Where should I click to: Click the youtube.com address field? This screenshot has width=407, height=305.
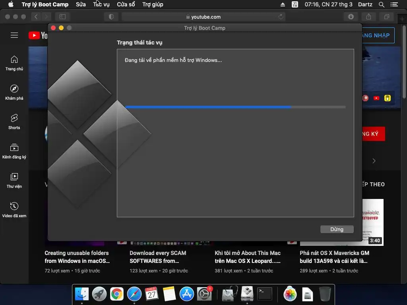pyautogui.click(x=203, y=17)
